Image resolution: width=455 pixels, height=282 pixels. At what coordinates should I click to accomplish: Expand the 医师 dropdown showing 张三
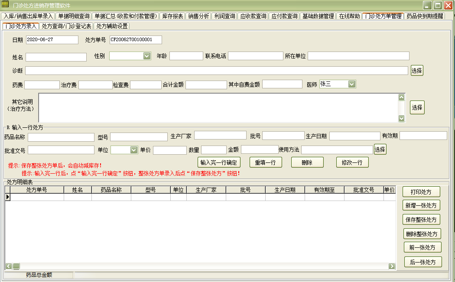coord(352,84)
